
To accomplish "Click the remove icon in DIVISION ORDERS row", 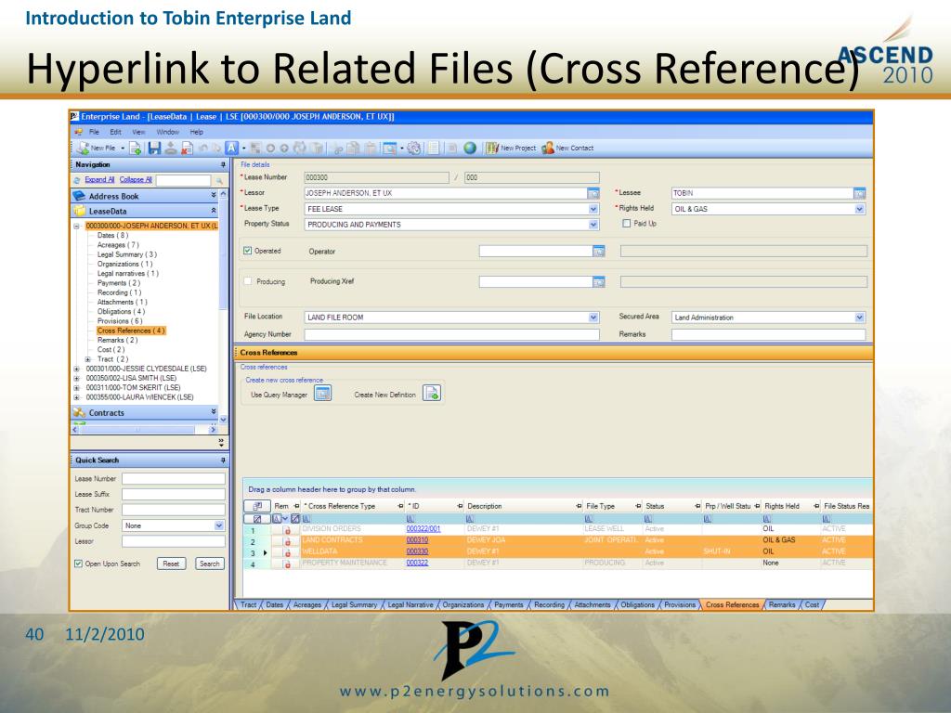I will click(288, 530).
